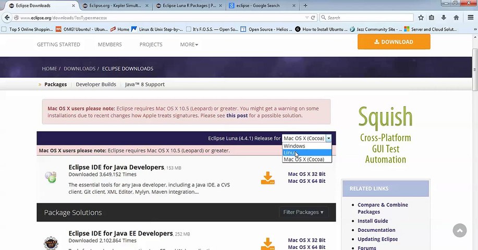Focus the browser Search box

(x=366, y=18)
